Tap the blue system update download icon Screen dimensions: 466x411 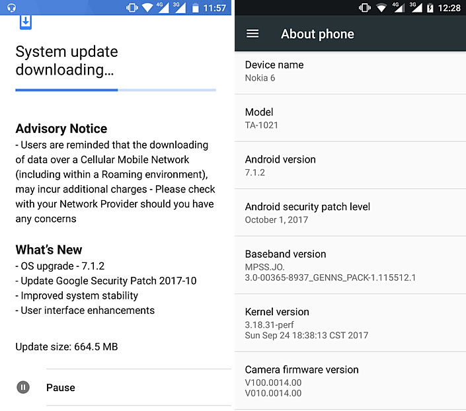25,22
